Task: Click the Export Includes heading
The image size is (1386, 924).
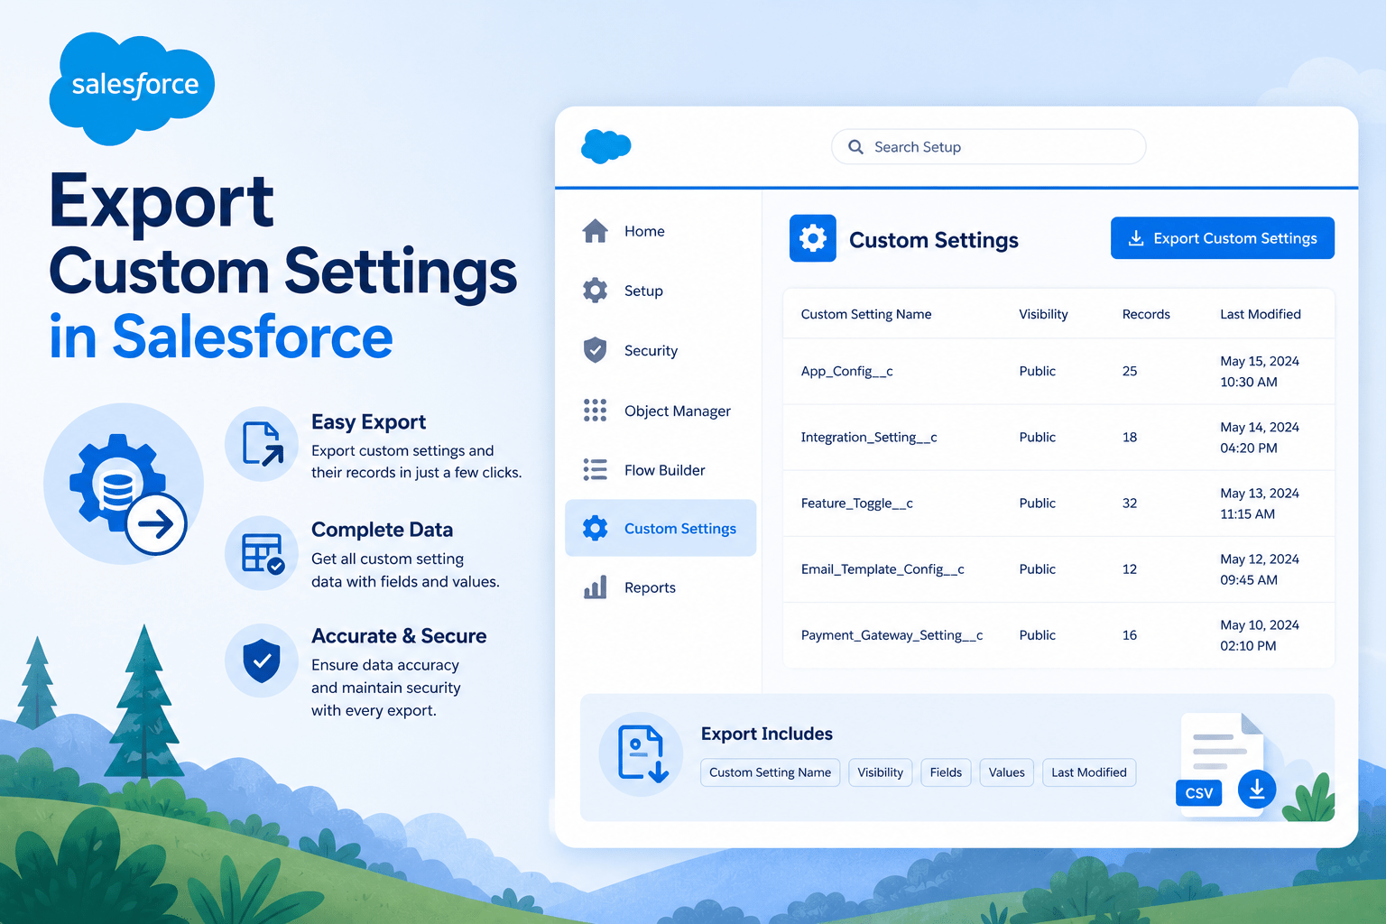Action: pyautogui.click(x=767, y=734)
